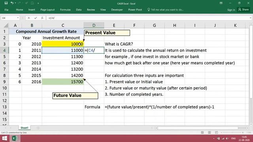Viewport: 253px width, 142px height.
Task: Select the cell with value 12400
Action: click(x=63, y=63)
